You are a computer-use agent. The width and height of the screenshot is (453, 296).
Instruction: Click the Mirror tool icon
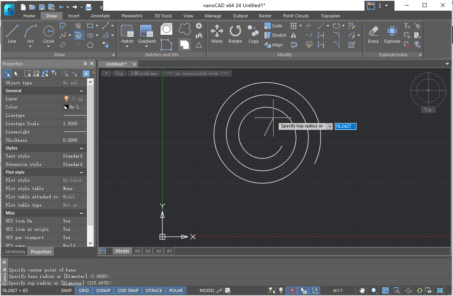[294, 35]
